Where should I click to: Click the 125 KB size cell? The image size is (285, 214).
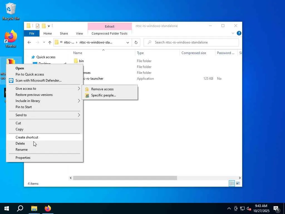208,79
